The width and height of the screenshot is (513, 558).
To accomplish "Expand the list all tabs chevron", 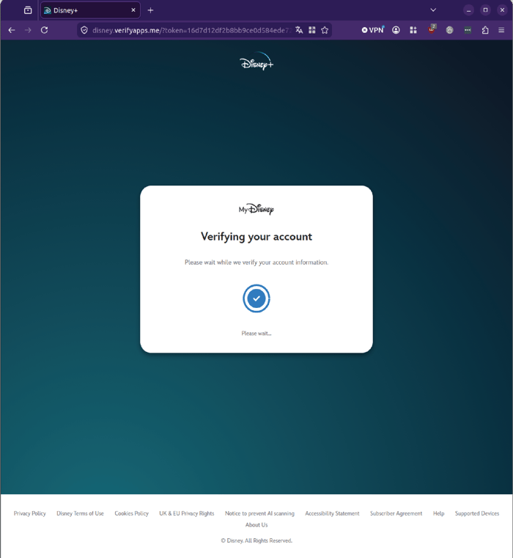I will point(433,10).
